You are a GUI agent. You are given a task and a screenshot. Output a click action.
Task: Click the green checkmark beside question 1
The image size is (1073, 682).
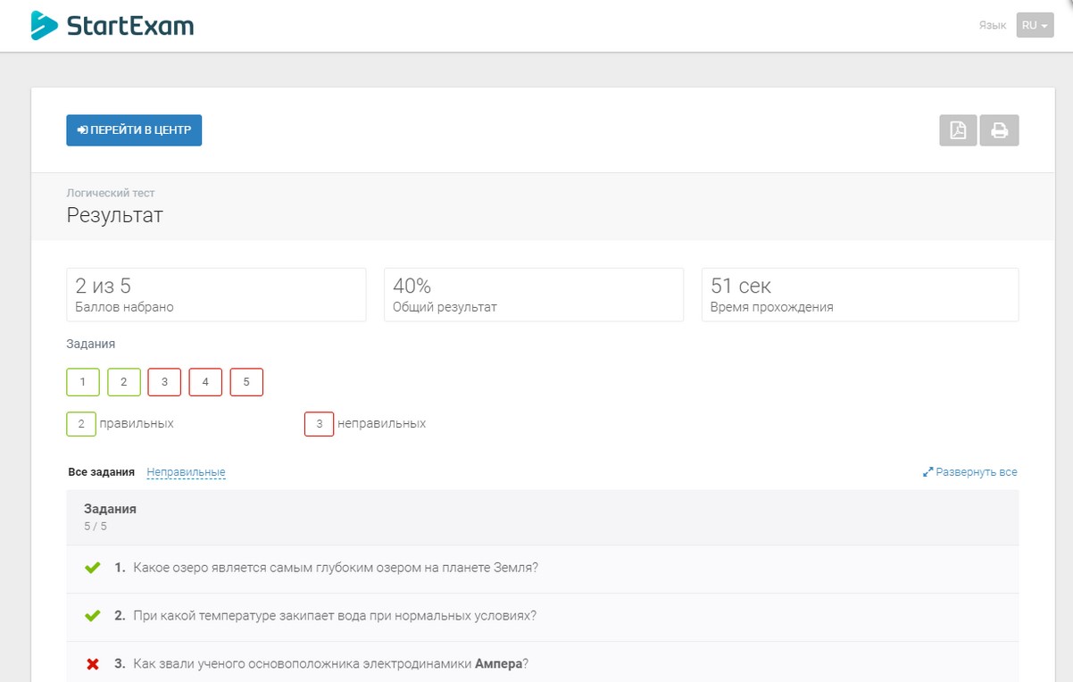(x=92, y=568)
